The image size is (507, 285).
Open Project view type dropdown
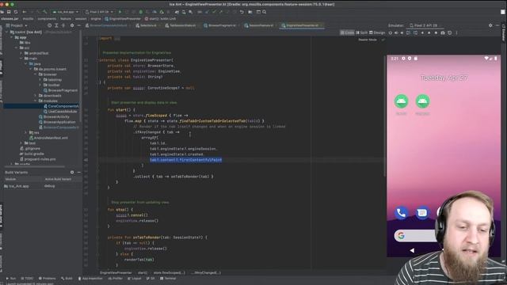17,25
